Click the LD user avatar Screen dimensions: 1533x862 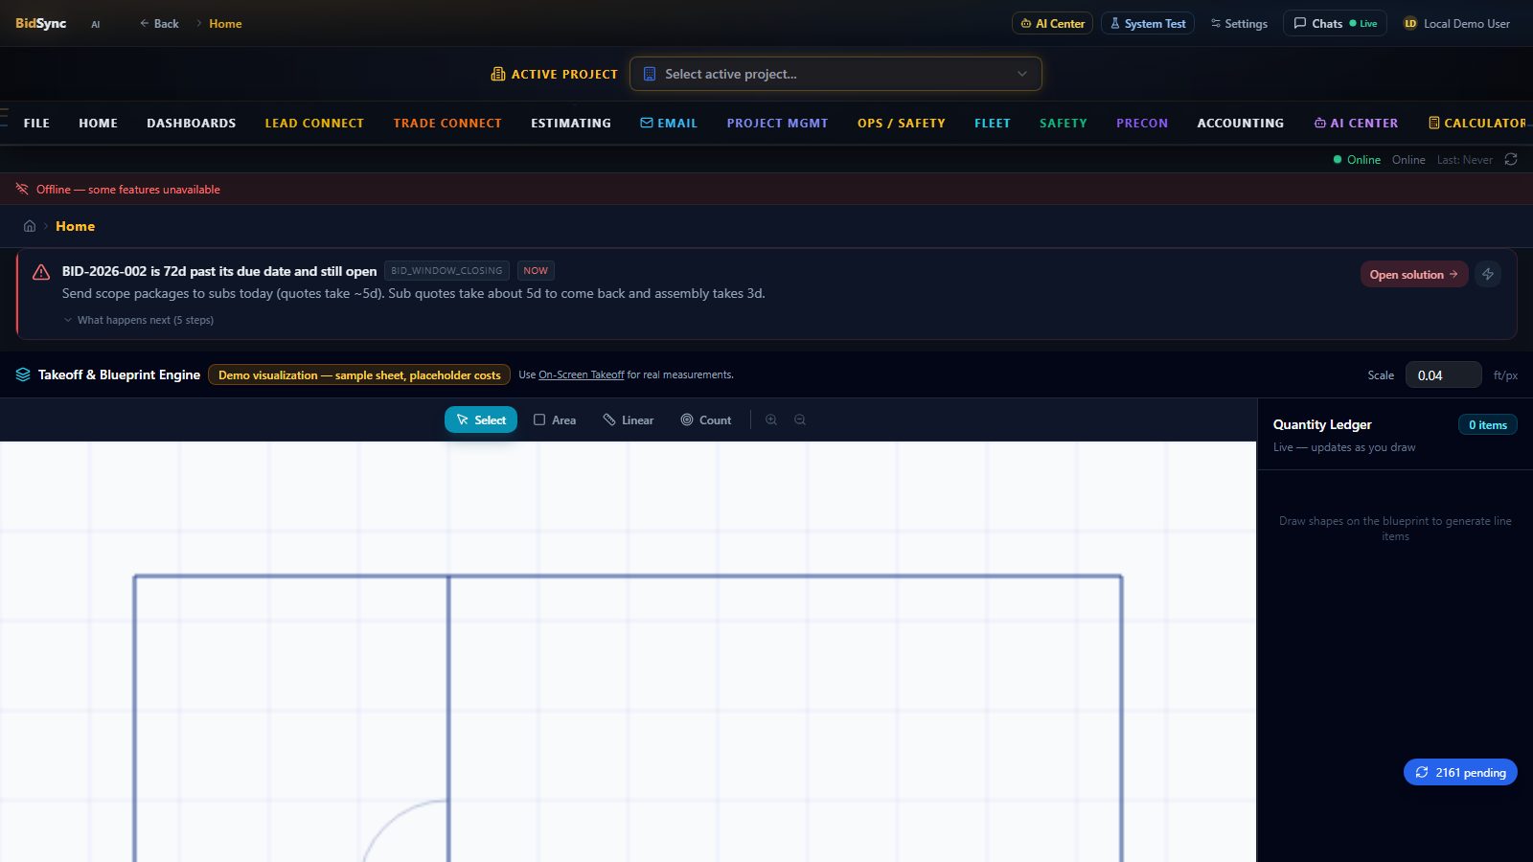1410,24
